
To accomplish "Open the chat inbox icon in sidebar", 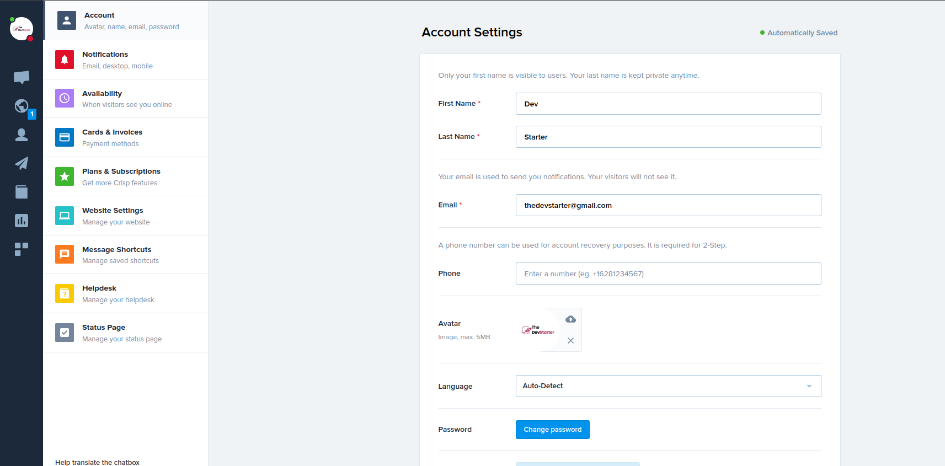I will [x=22, y=77].
